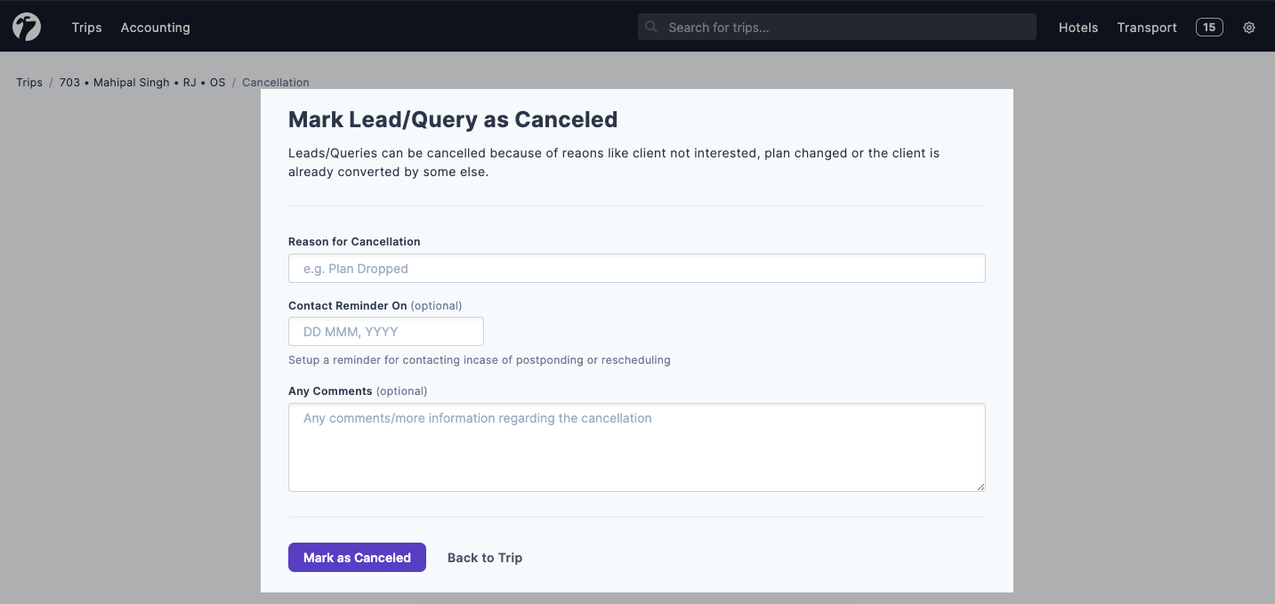
Task: Click the comments box resize handle
Action: (x=981, y=486)
